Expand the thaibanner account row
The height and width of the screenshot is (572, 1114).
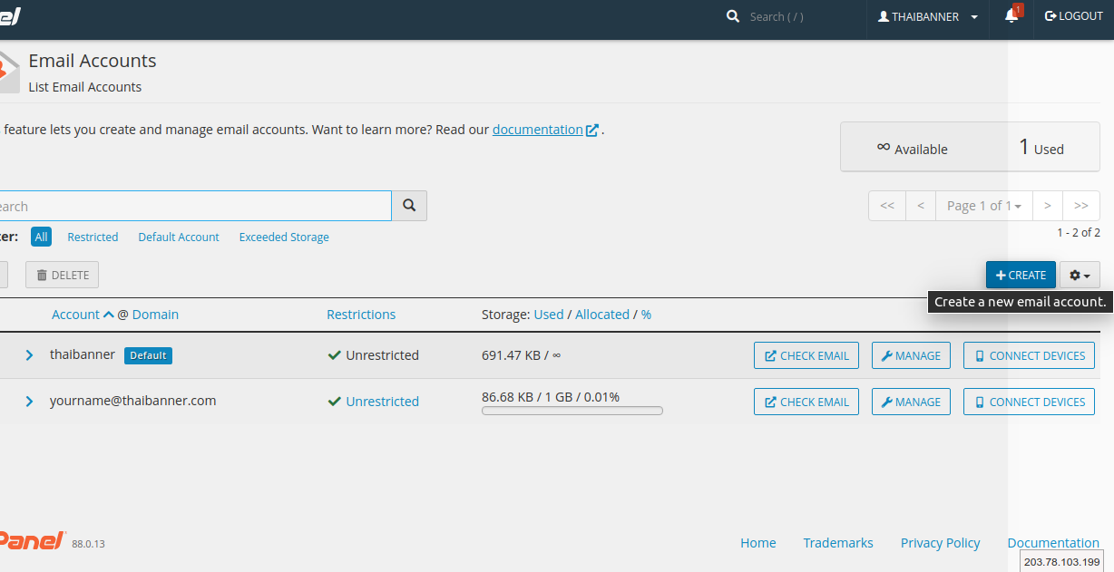coord(29,355)
